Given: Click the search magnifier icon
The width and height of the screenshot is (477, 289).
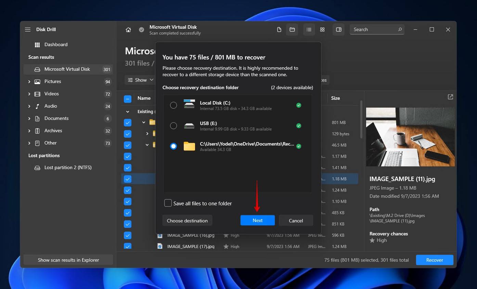Looking at the screenshot, I should point(400,29).
